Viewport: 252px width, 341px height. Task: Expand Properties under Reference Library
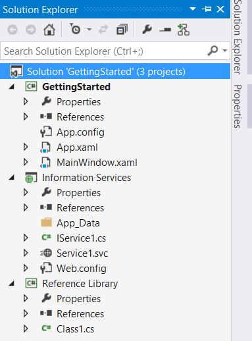coord(26,298)
